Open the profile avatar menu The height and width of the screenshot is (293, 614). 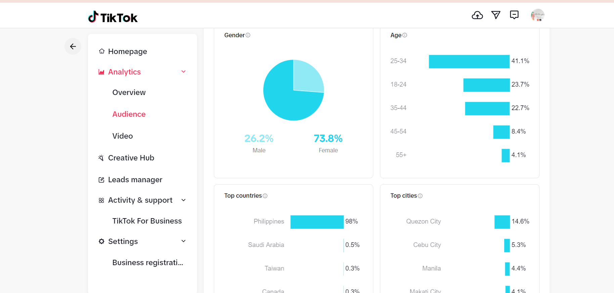pos(538,15)
